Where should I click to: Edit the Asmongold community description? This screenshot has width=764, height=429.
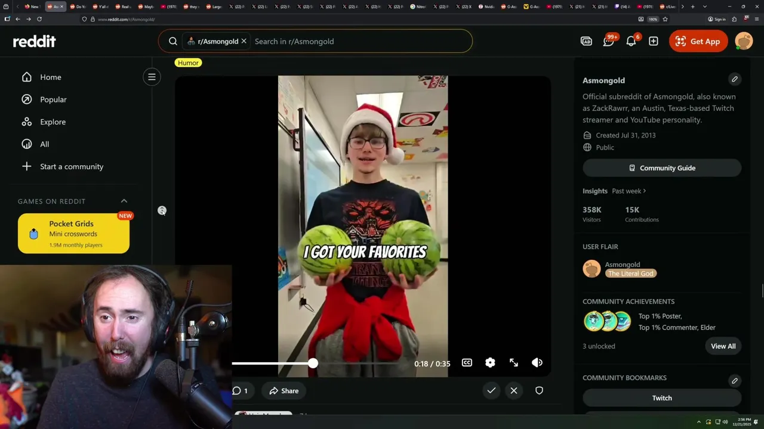click(735, 79)
